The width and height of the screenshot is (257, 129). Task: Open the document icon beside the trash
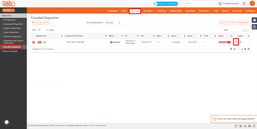(240, 42)
